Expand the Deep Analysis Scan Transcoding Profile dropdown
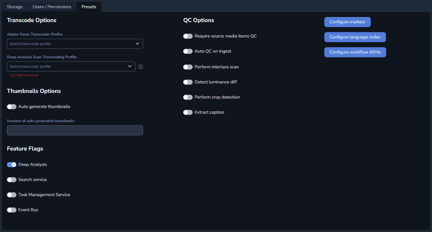432x232 pixels. tap(71, 66)
